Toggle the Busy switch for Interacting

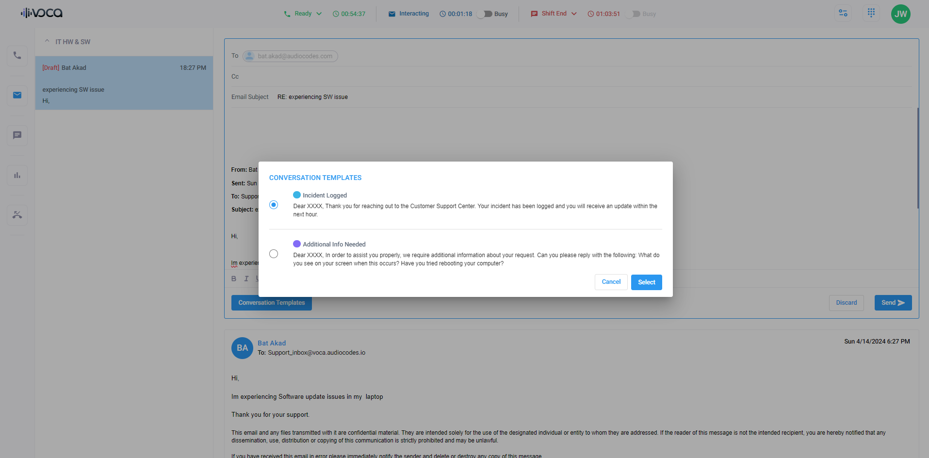point(485,14)
